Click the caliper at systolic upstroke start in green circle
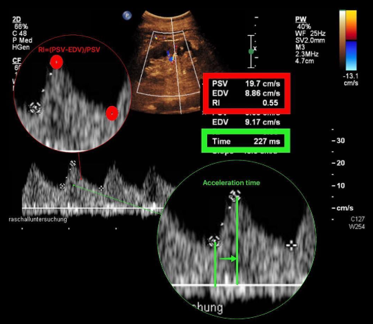373x324 pixels. pos(214,241)
